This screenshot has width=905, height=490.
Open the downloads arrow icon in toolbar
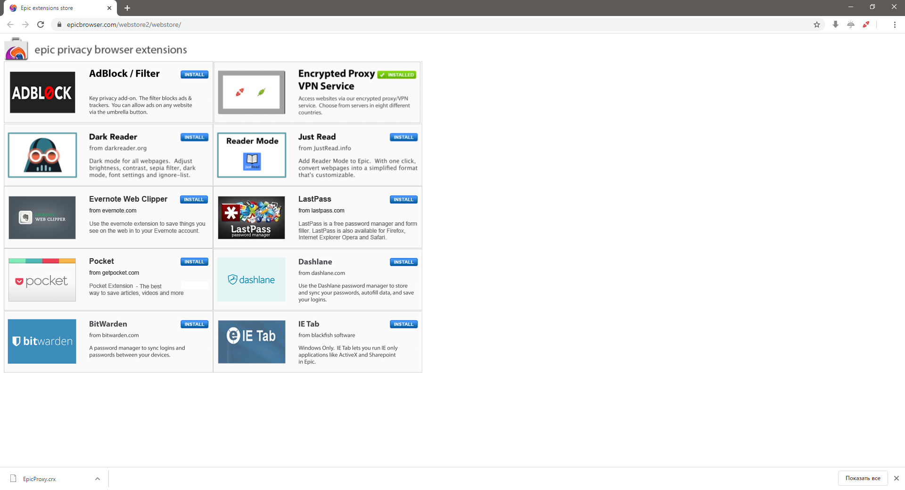click(x=835, y=24)
